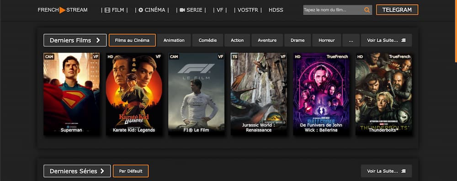The width and height of the screenshot is (457, 181).
Task: Click the camera icon beside SERIE
Action: (182, 10)
